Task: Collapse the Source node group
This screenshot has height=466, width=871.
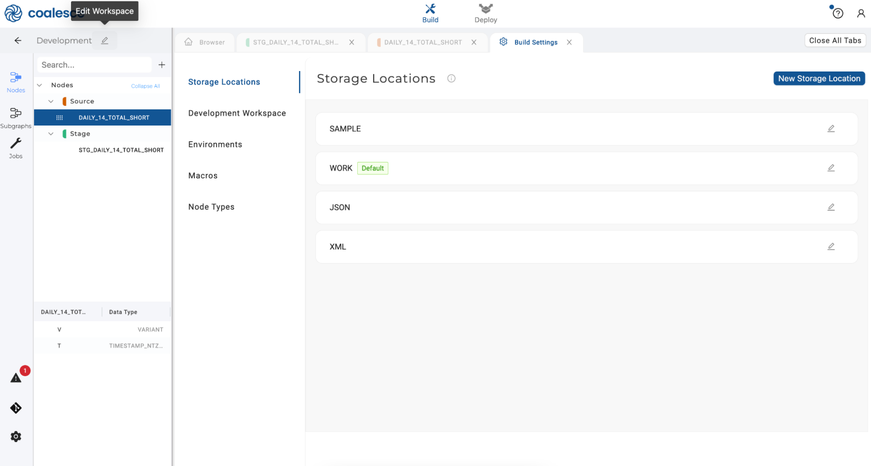Action: click(x=51, y=101)
